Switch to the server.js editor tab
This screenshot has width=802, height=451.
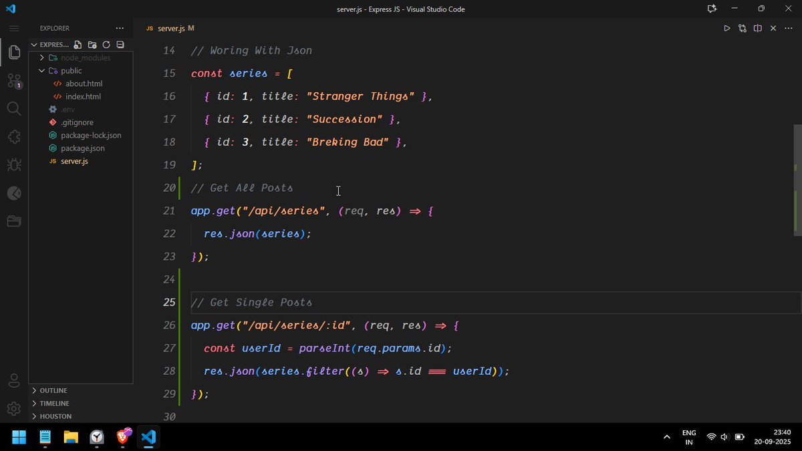pyautogui.click(x=170, y=28)
